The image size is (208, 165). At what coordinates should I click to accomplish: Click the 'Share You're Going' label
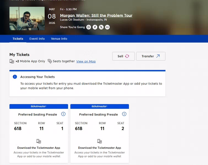pos(72,27)
